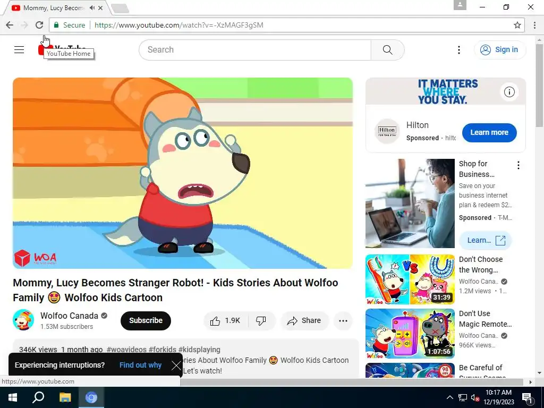Open Windows taskbar search
The image size is (544, 408).
pos(38,397)
